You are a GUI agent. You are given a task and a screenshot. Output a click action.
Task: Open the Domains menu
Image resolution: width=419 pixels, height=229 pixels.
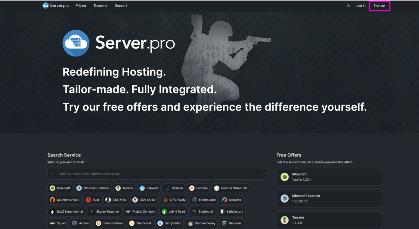coord(100,5)
